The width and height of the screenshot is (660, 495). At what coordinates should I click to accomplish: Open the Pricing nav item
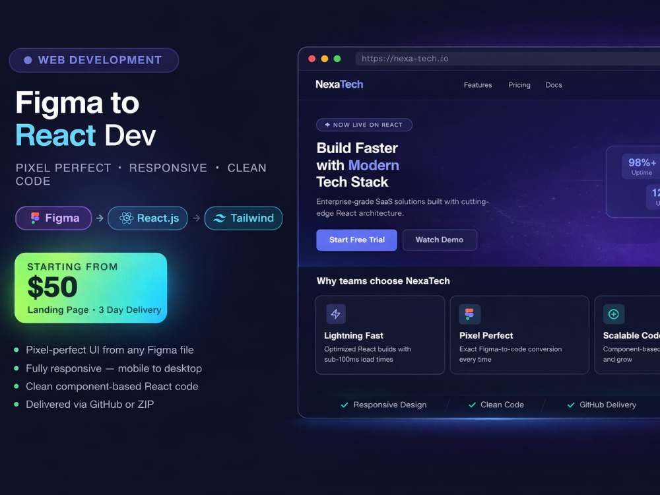(x=519, y=85)
